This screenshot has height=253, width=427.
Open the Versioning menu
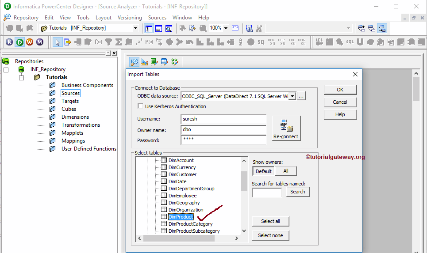coord(130,18)
